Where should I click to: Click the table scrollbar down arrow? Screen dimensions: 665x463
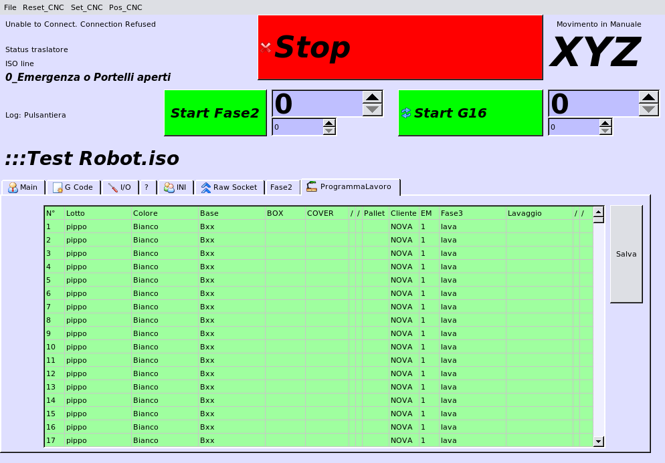pyautogui.click(x=599, y=441)
